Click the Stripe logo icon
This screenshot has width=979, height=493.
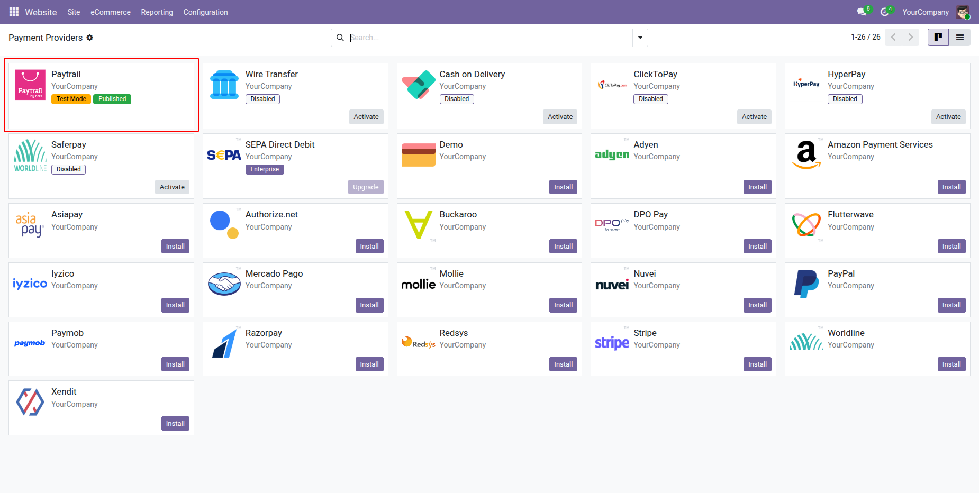612,343
